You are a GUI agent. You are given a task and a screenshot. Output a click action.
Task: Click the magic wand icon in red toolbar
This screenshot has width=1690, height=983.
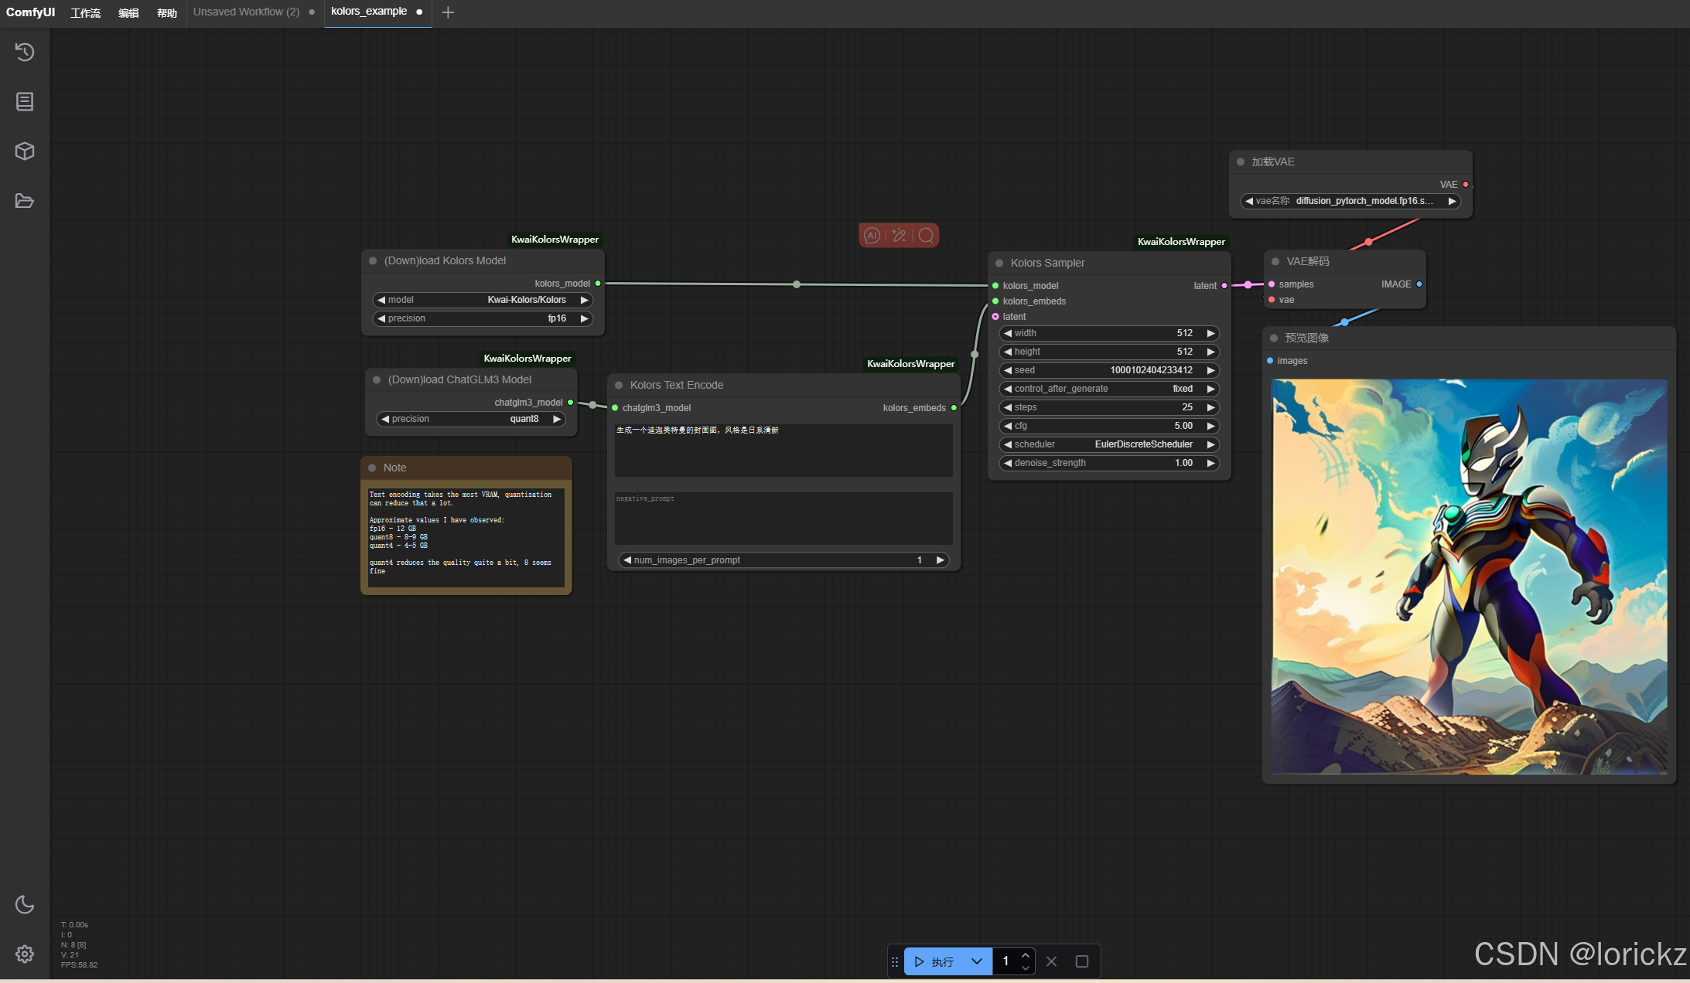point(899,236)
